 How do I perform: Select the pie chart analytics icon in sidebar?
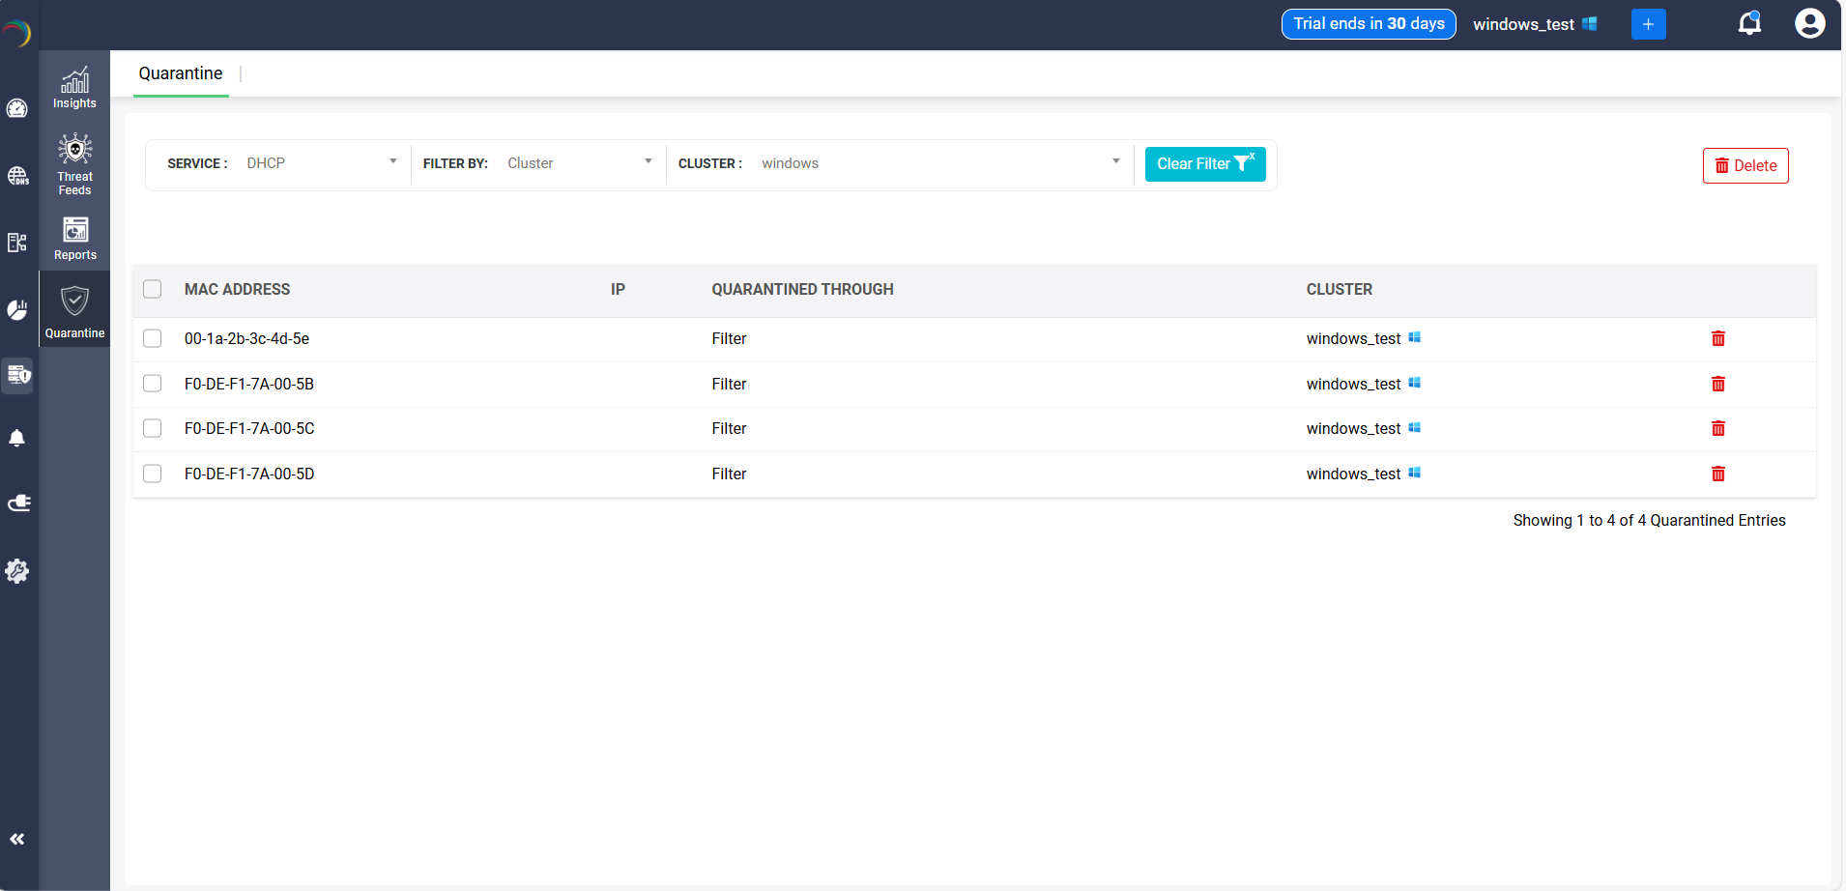[x=17, y=309]
